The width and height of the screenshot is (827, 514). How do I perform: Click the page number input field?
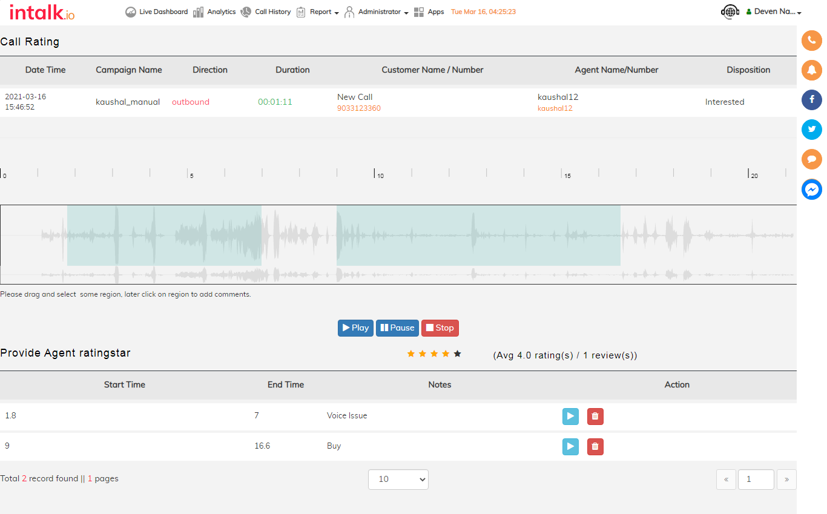pos(756,479)
